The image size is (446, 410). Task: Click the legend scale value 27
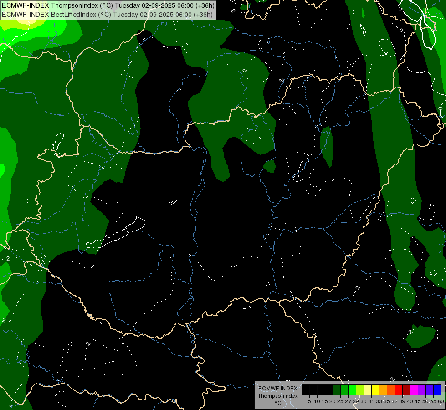(x=348, y=401)
